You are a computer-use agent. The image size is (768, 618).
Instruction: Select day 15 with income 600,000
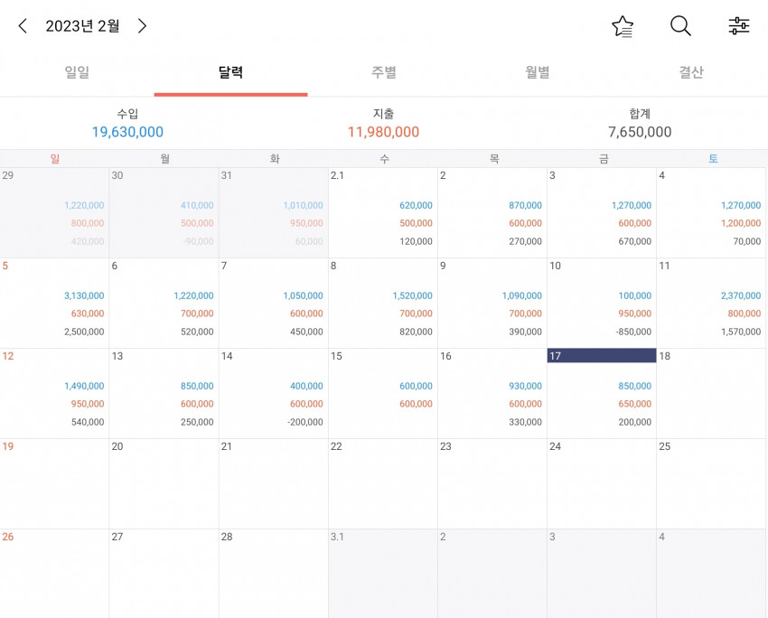[383, 393]
